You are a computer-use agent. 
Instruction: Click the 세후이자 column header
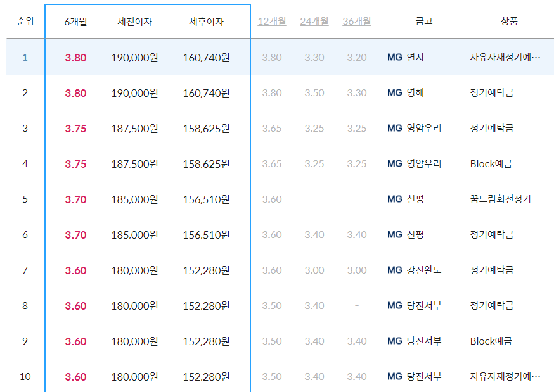[x=207, y=22]
